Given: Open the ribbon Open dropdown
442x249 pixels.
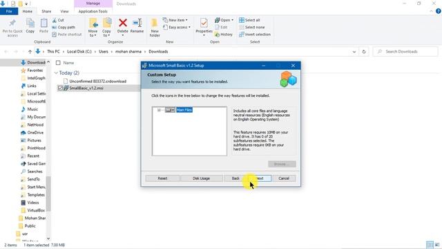Looking at the screenshot, I should (x=224, y=20).
